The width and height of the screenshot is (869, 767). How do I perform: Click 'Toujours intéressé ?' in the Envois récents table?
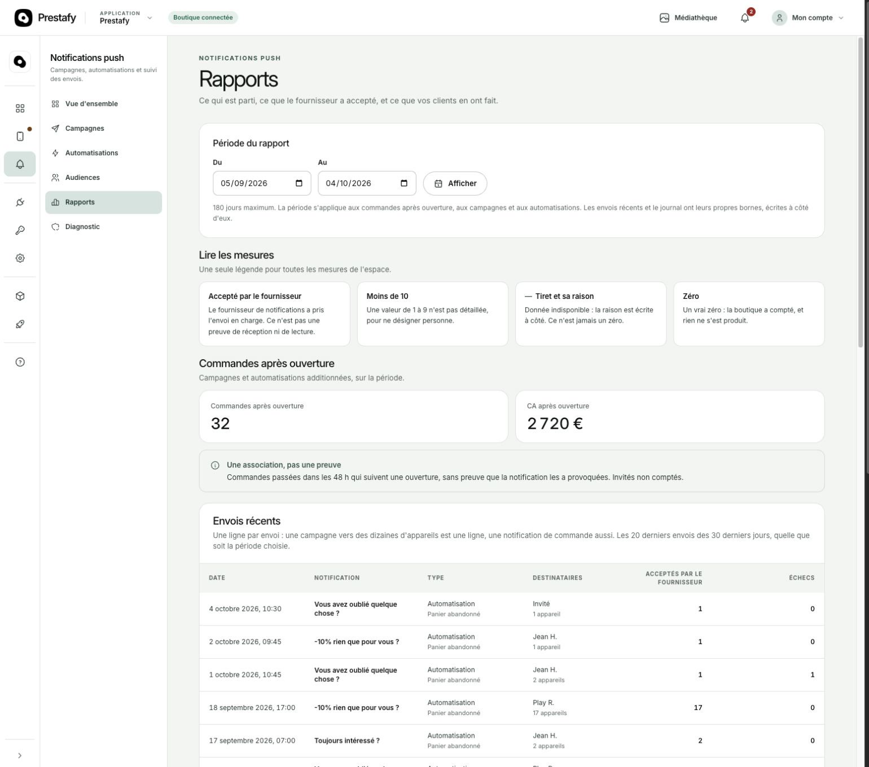(x=347, y=740)
